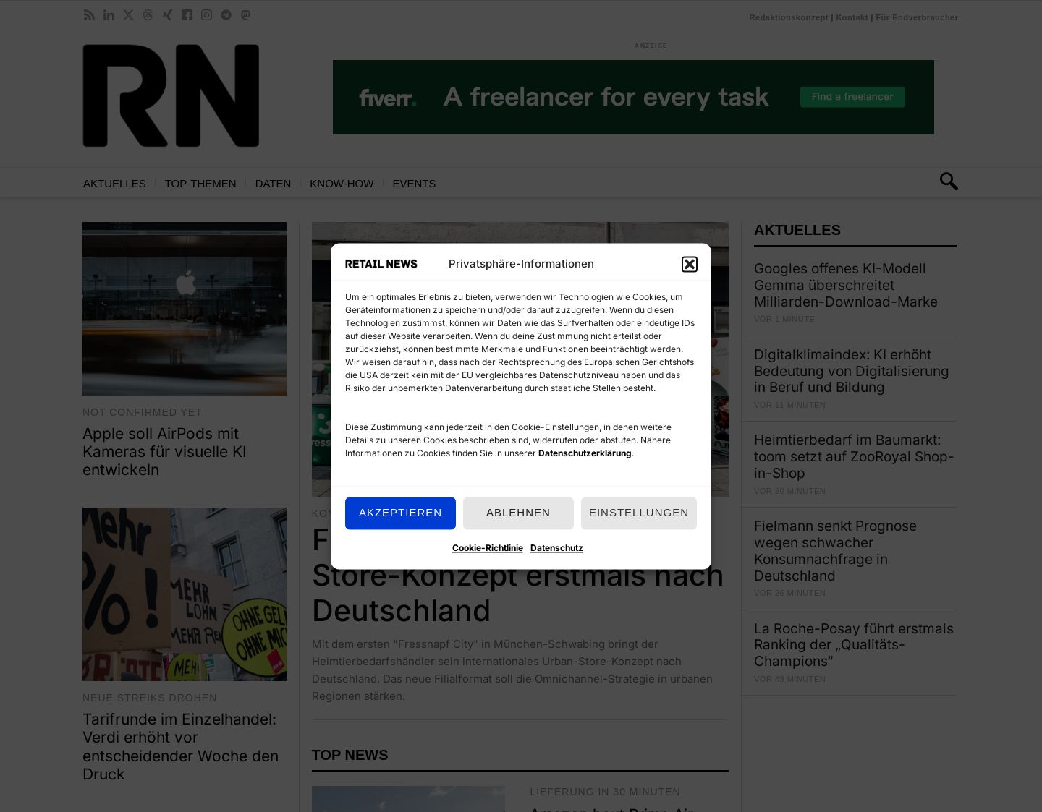Open the AKTUELLES menu item
Viewport: 1042px width, 812px height.
coord(114,184)
